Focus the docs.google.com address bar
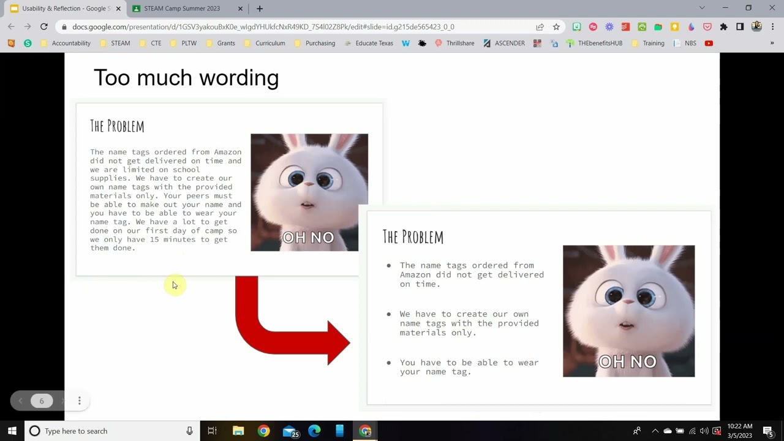The width and height of the screenshot is (784, 441). click(x=263, y=27)
